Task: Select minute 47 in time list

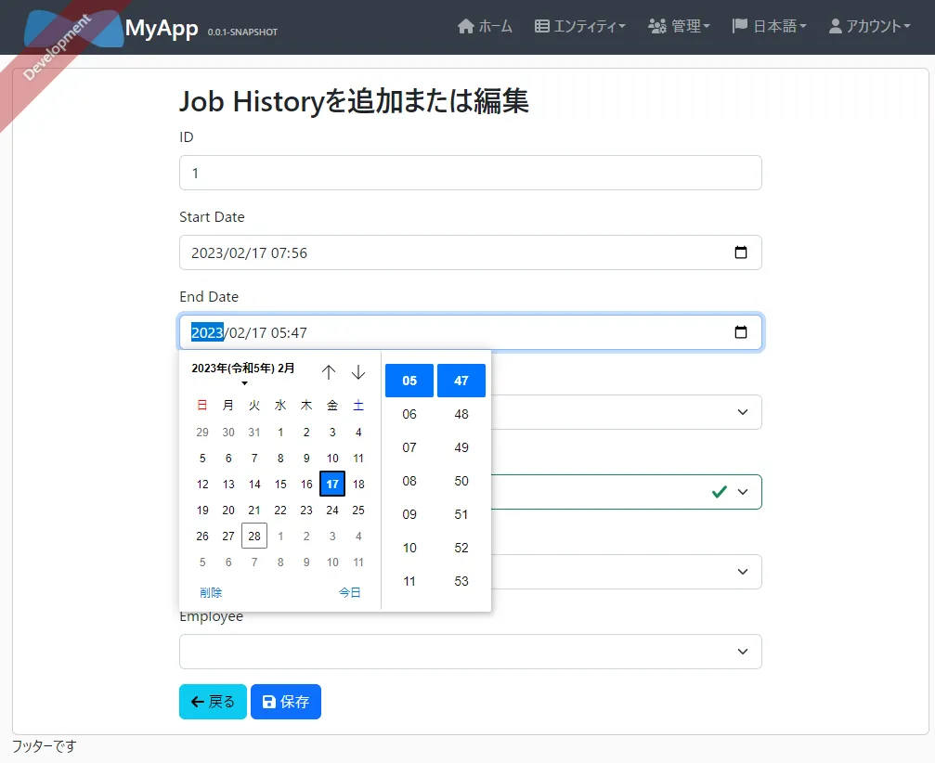Action: point(461,381)
